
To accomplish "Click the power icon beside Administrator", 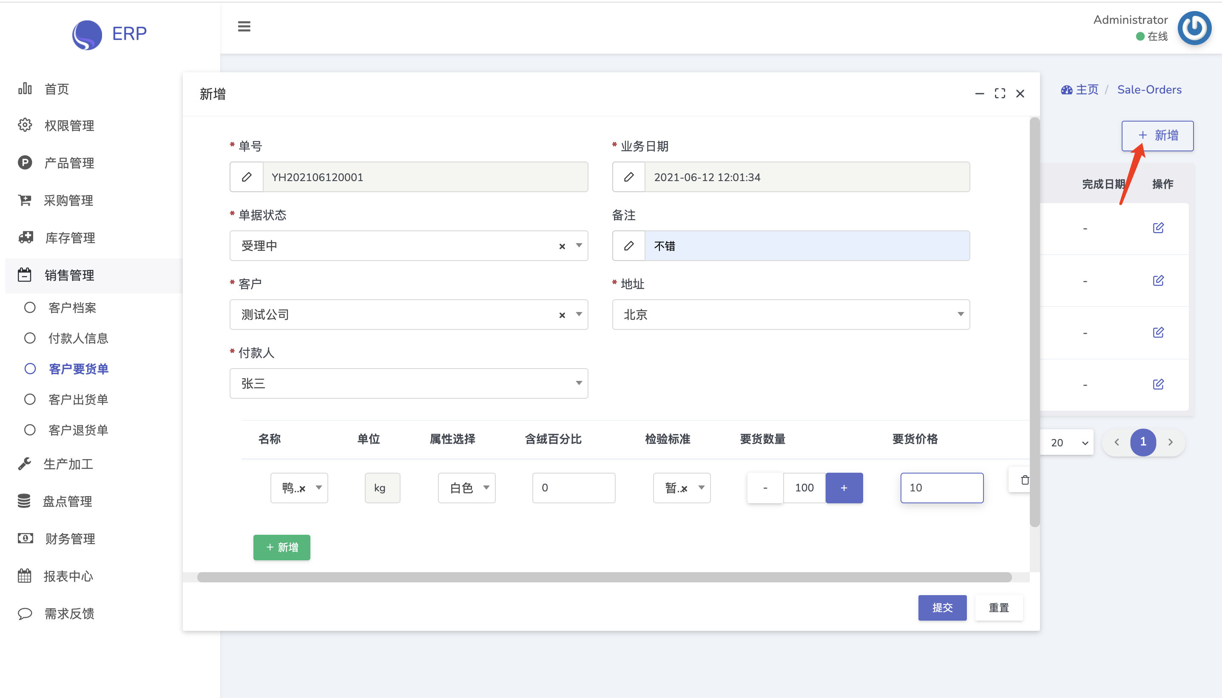I will [1194, 28].
